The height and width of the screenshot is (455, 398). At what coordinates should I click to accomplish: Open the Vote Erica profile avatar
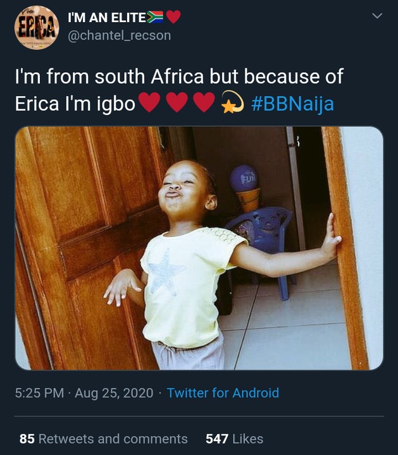tap(37, 27)
